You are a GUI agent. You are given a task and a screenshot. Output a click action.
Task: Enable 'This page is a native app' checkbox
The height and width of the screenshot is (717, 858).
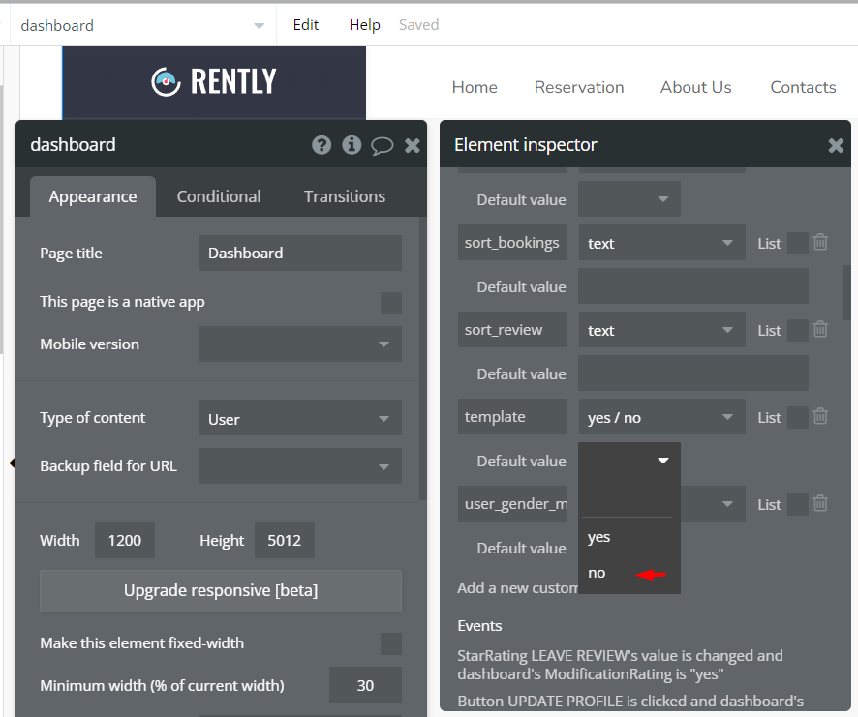(391, 302)
